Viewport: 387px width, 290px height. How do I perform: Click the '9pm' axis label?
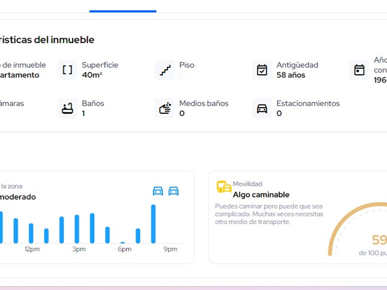click(x=170, y=249)
